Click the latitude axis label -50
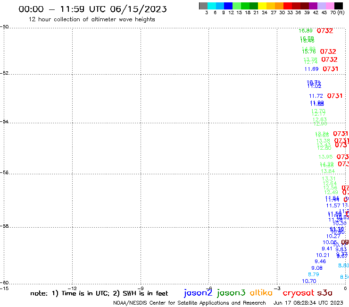Screen dimensions: 349x307 [4, 27]
